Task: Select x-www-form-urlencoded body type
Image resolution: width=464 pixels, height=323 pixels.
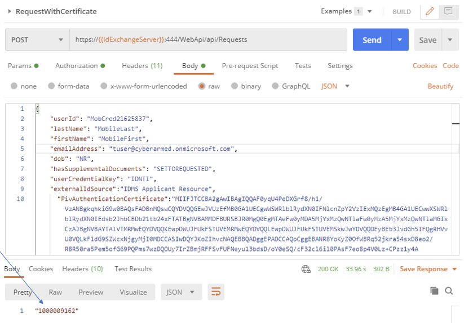Action: tap(104, 86)
